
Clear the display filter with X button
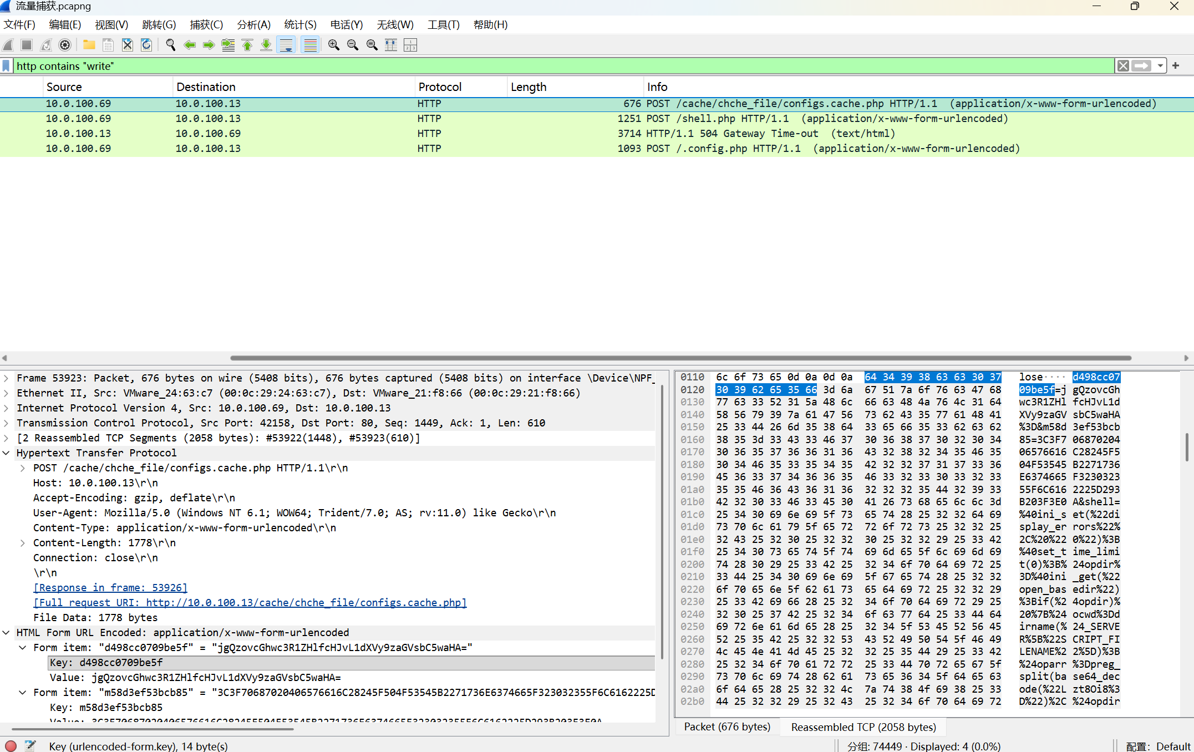tap(1123, 66)
